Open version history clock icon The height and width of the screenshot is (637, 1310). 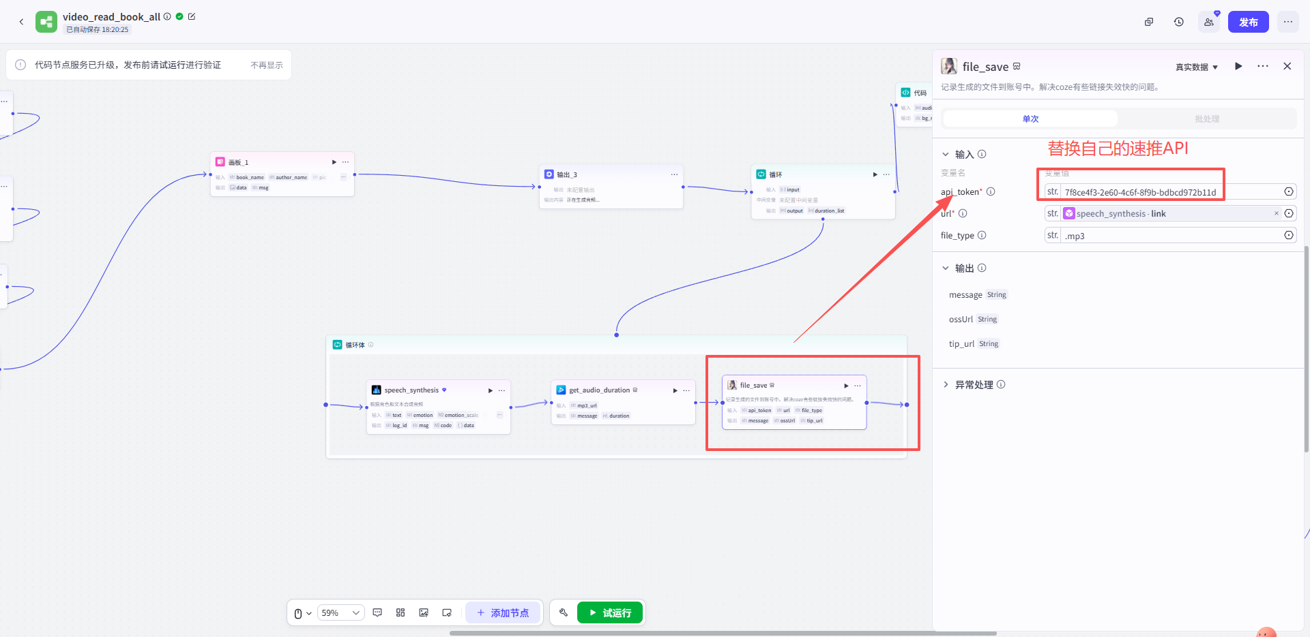pos(1178,22)
